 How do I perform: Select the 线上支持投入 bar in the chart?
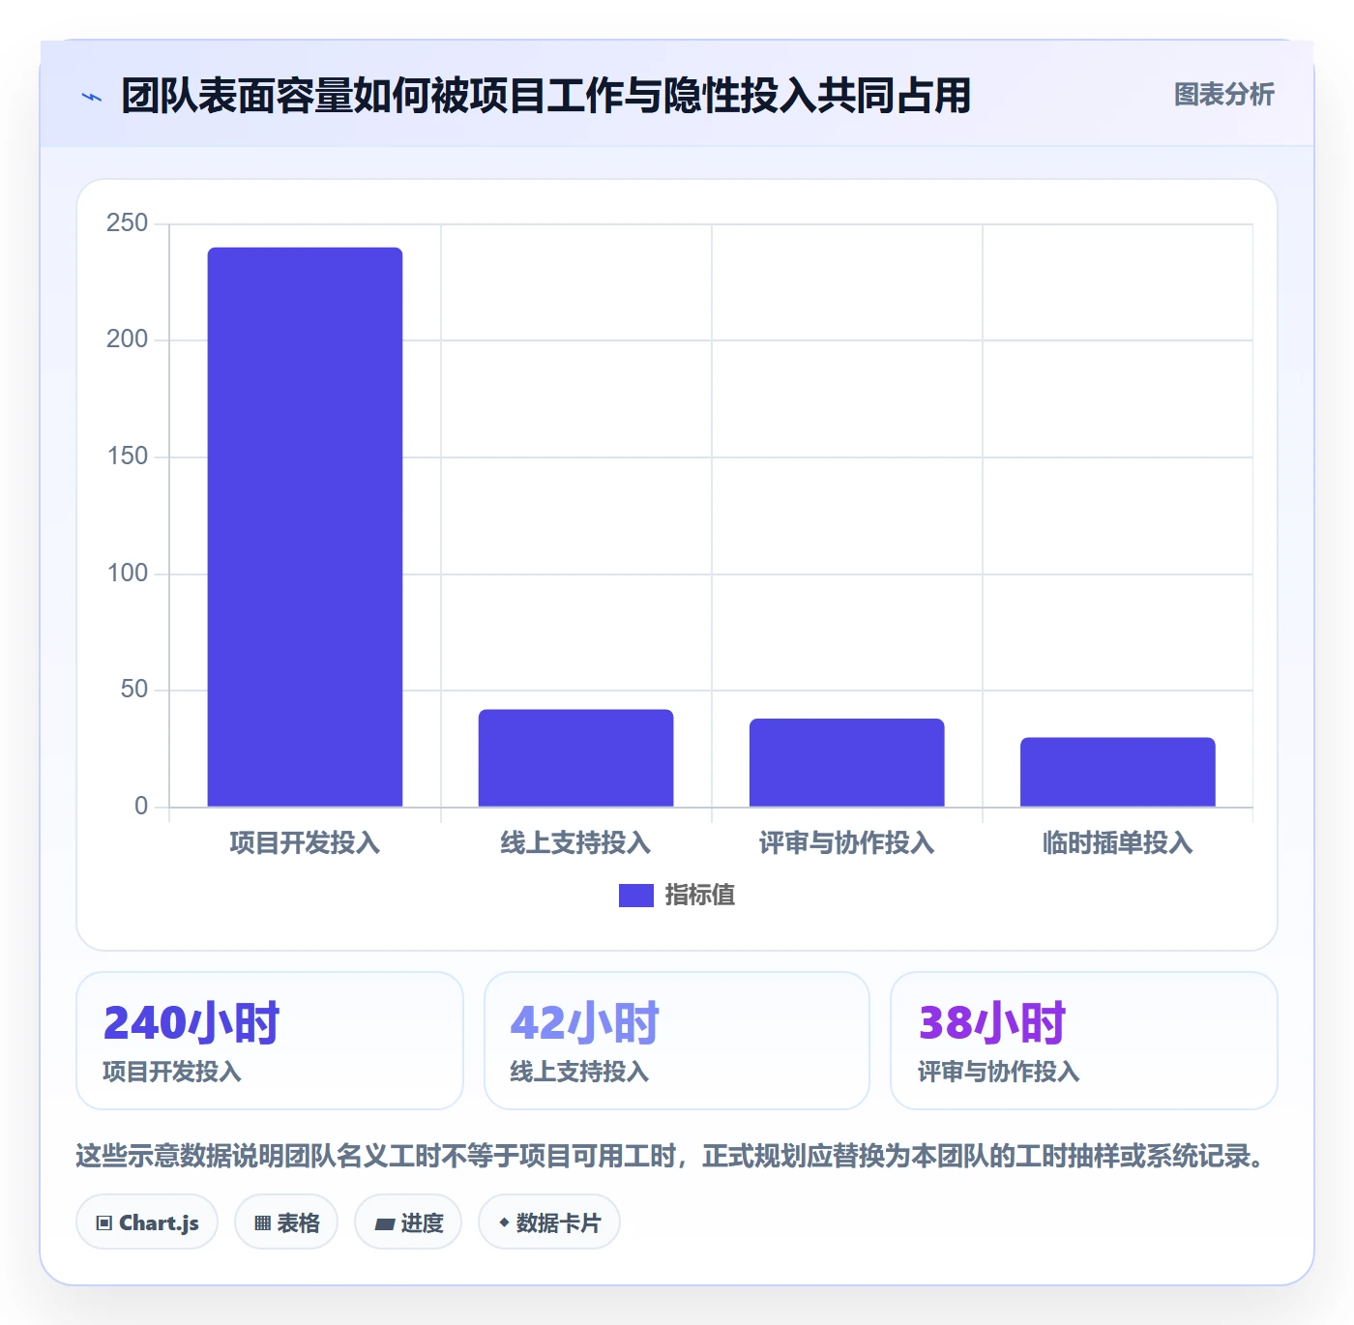pos(575,758)
